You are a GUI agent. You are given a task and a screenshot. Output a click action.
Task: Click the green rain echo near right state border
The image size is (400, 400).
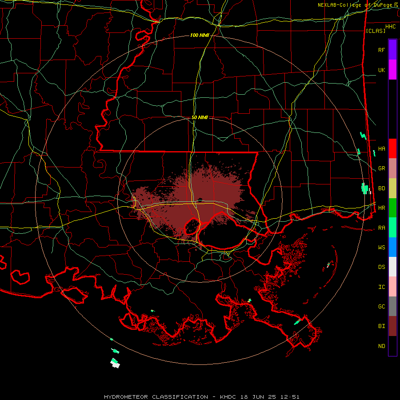pos(365,188)
